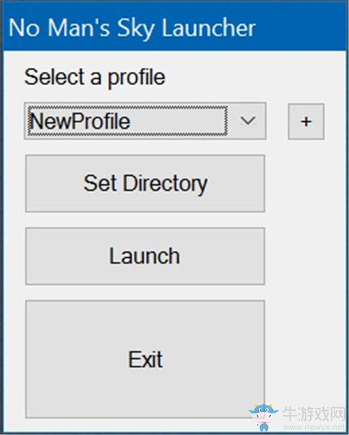Start No Man's Sky using Launch
Screen dimensions: 349x435
pyautogui.click(x=145, y=256)
